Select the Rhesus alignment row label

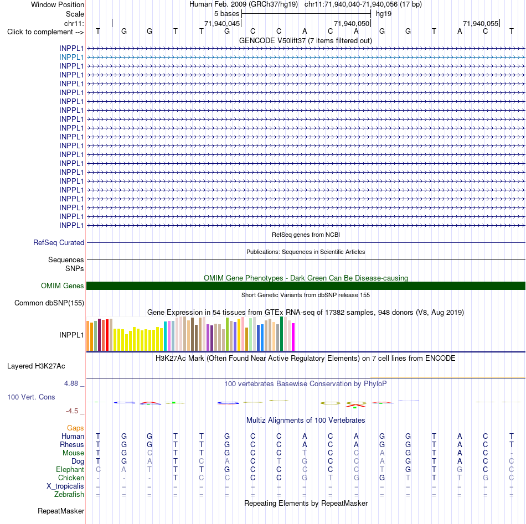pyautogui.click(x=72, y=444)
